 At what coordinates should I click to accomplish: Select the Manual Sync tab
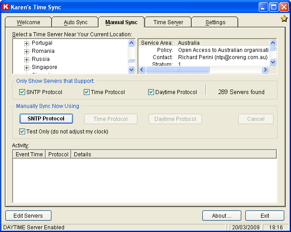121,22
